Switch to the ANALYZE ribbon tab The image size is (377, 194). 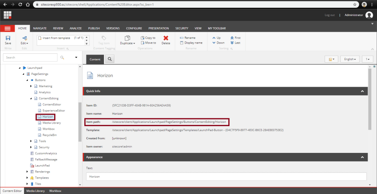click(x=76, y=28)
